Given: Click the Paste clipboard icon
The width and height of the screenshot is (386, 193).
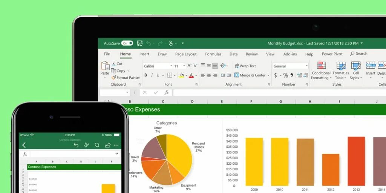Looking at the screenshot, I should [106, 66].
